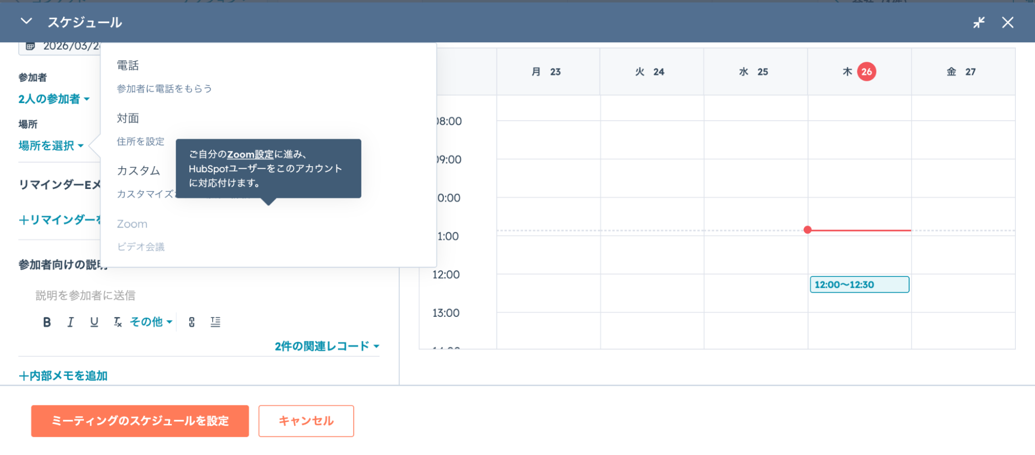The height and width of the screenshot is (455, 1035).
Task: Open the Zoom設定 link in tooltip
Action: coord(250,154)
